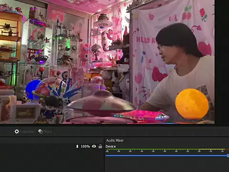The height and width of the screenshot is (172, 229).
Task: Click the blue Device volume slider track
Action: click(x=167, y=156)
